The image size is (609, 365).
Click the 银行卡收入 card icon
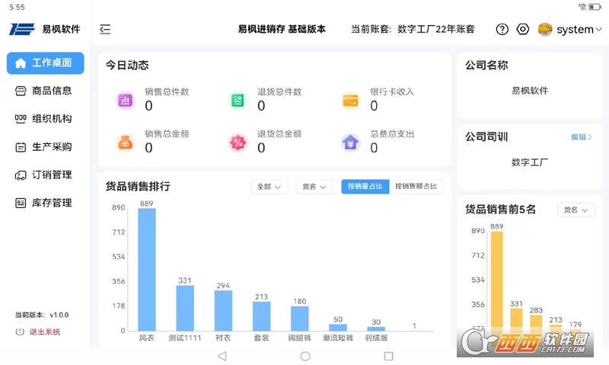click(350, 101)
